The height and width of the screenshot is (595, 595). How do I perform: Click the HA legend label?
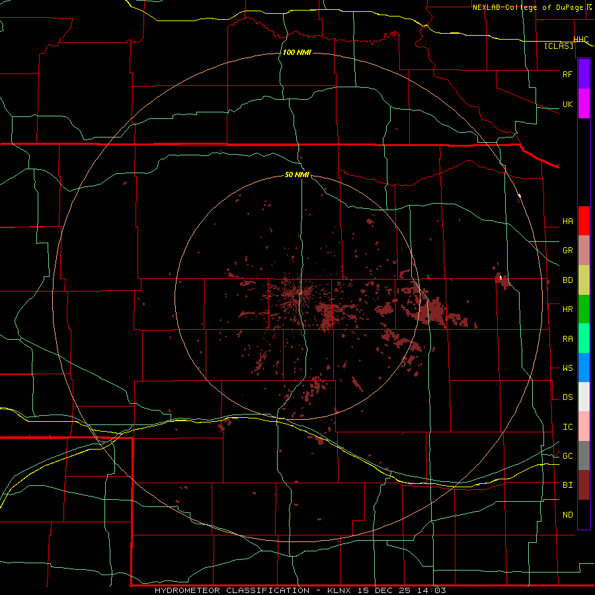567,221
